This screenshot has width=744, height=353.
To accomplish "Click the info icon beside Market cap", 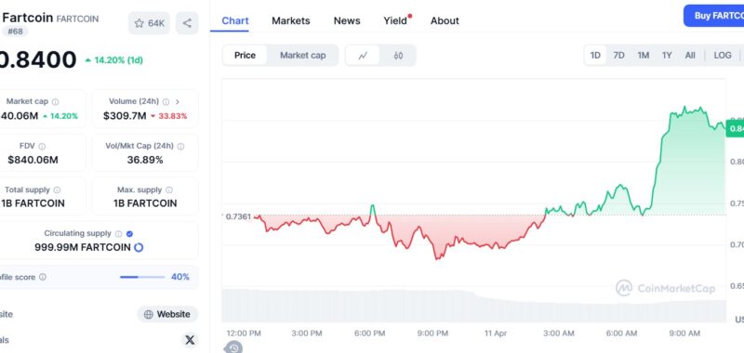I will click(56, 102).
